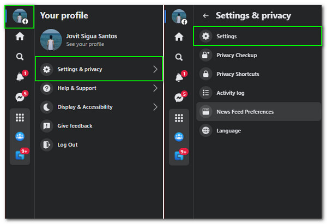327x224 pixels.
Task: Click Give feedback
Action: 75,126
